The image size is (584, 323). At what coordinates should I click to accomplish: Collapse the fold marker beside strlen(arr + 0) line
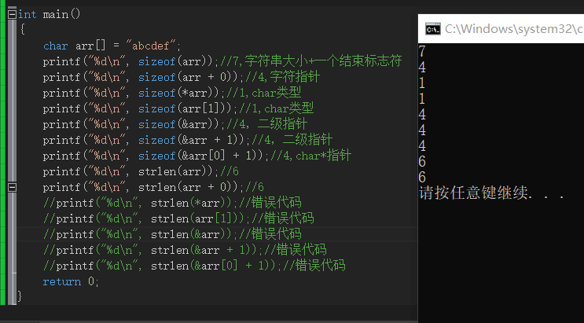(x=13, y=187)
